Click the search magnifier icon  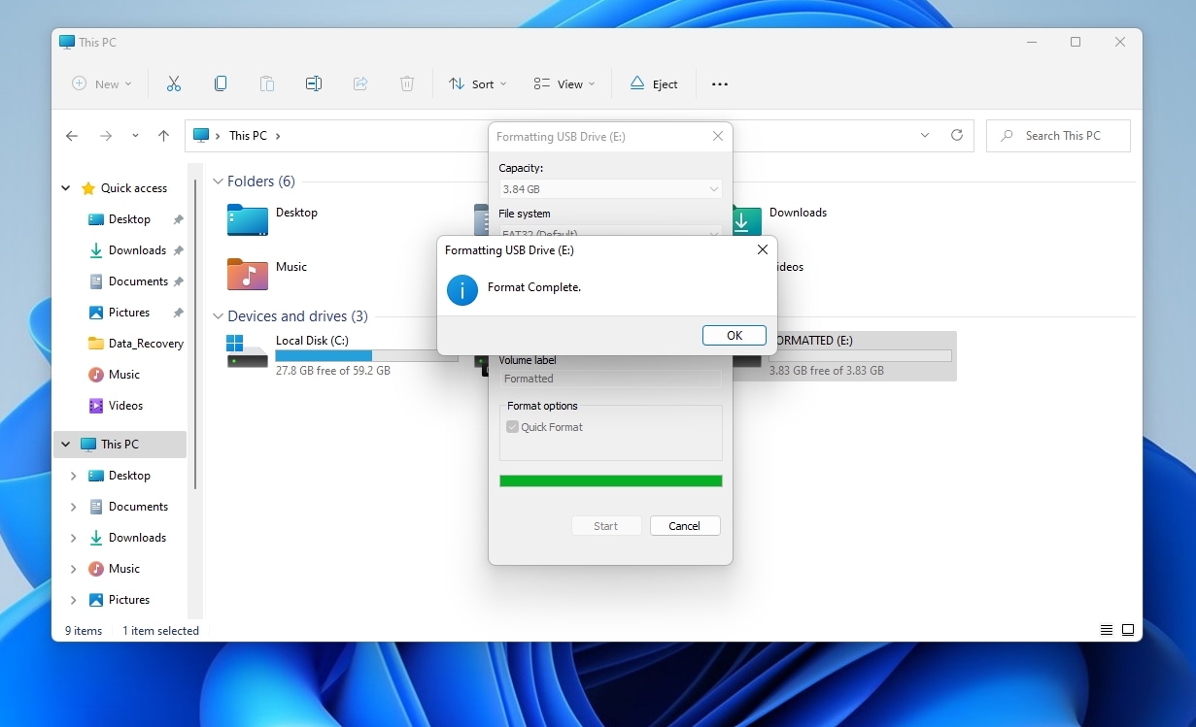coord(1008,136)
